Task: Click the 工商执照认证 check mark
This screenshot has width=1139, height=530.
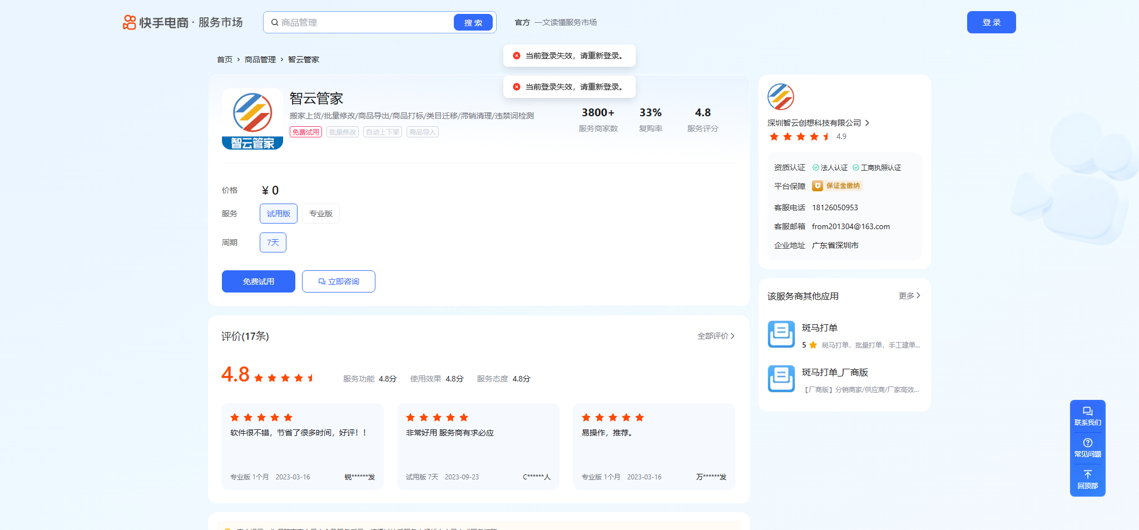Action: [856, 167]
